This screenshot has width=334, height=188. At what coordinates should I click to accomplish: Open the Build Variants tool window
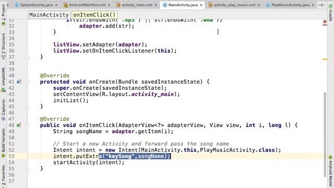pyautogui.click(x=3, y=143)
